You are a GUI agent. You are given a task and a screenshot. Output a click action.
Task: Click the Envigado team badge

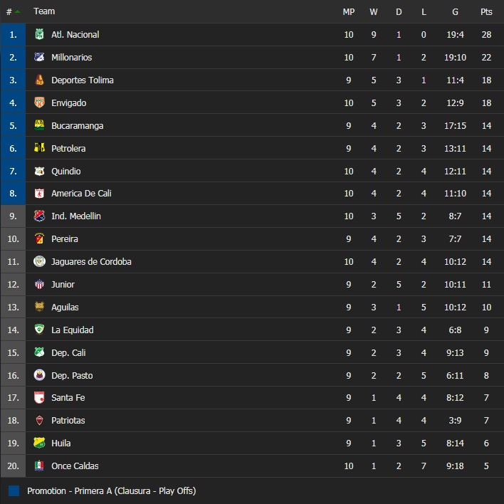(40, 103)
